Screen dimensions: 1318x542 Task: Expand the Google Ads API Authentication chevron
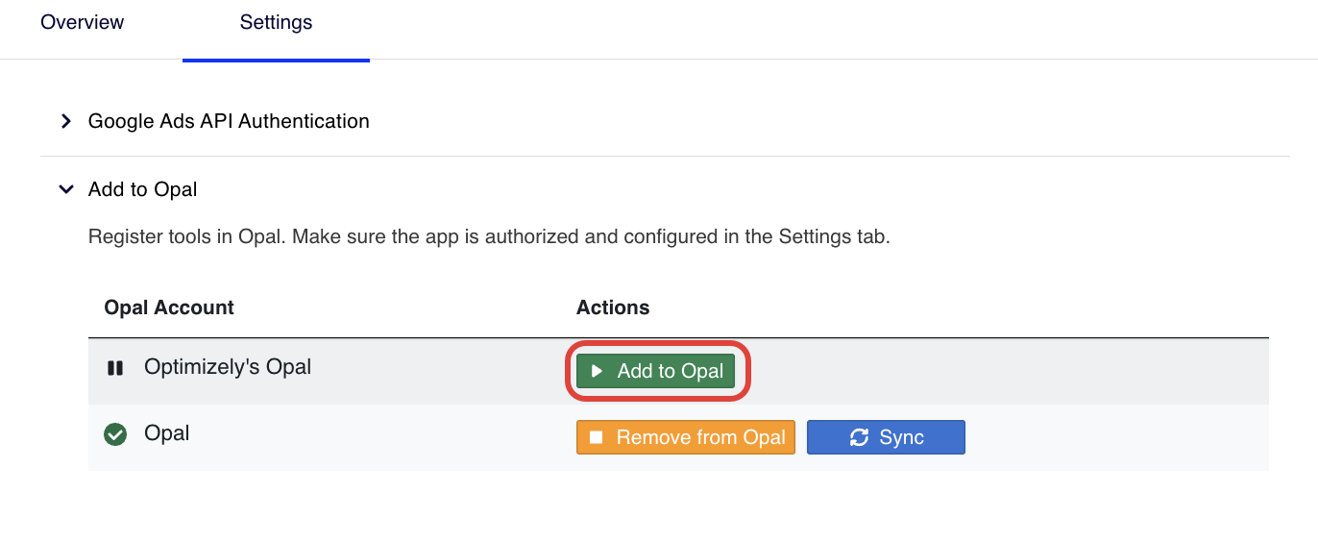66,121
